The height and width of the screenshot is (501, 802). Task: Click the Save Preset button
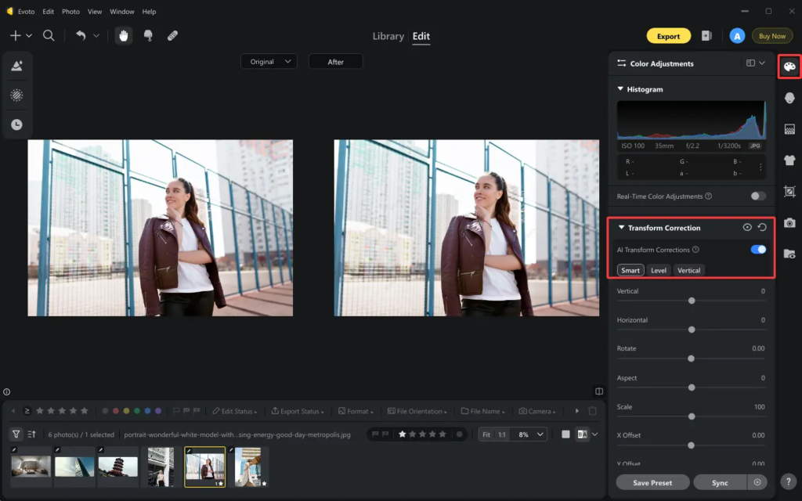click(652, 483)
